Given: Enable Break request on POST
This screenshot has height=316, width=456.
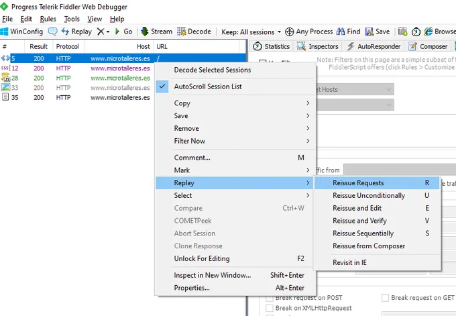Looking at the screenshot, I should [x=270, y=298].
